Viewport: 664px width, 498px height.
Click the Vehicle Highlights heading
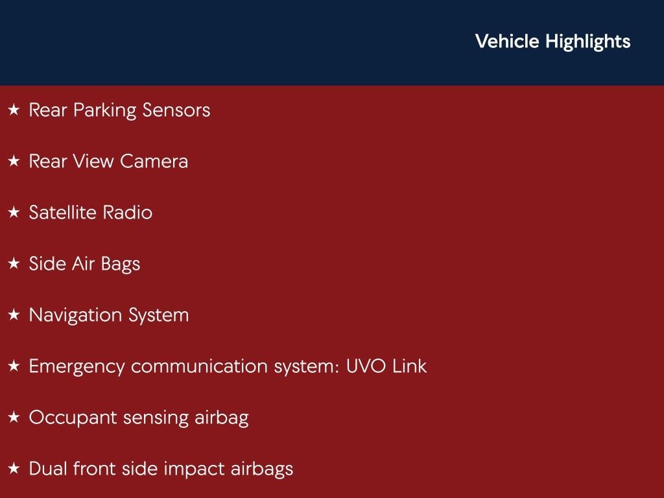point(552,41)
